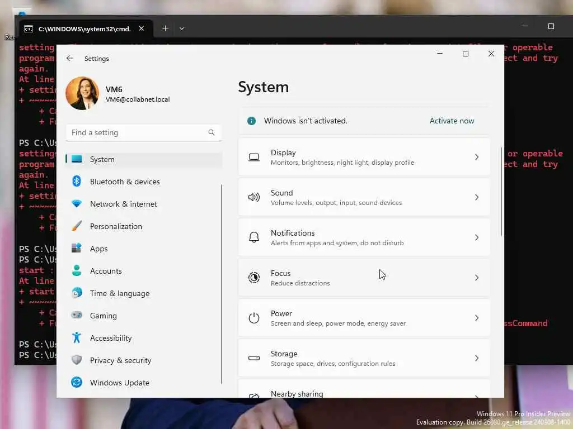
Task: Open Network & internet section
Action: pos(144,204)
